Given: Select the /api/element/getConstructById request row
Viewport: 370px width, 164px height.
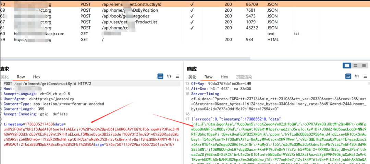Looking at the screenshot, I should pos(185,4).
